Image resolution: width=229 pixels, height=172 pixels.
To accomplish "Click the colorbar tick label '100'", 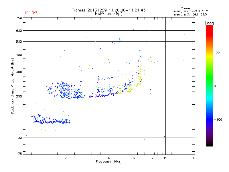I will click(x=217, y=53).
